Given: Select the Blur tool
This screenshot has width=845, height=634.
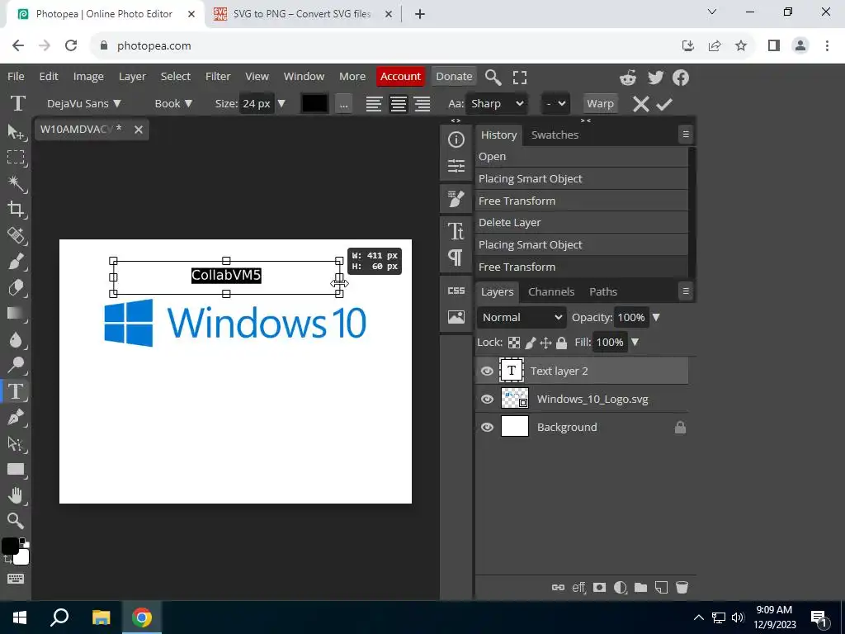Looking at the screenshot, I should point(16,339).
